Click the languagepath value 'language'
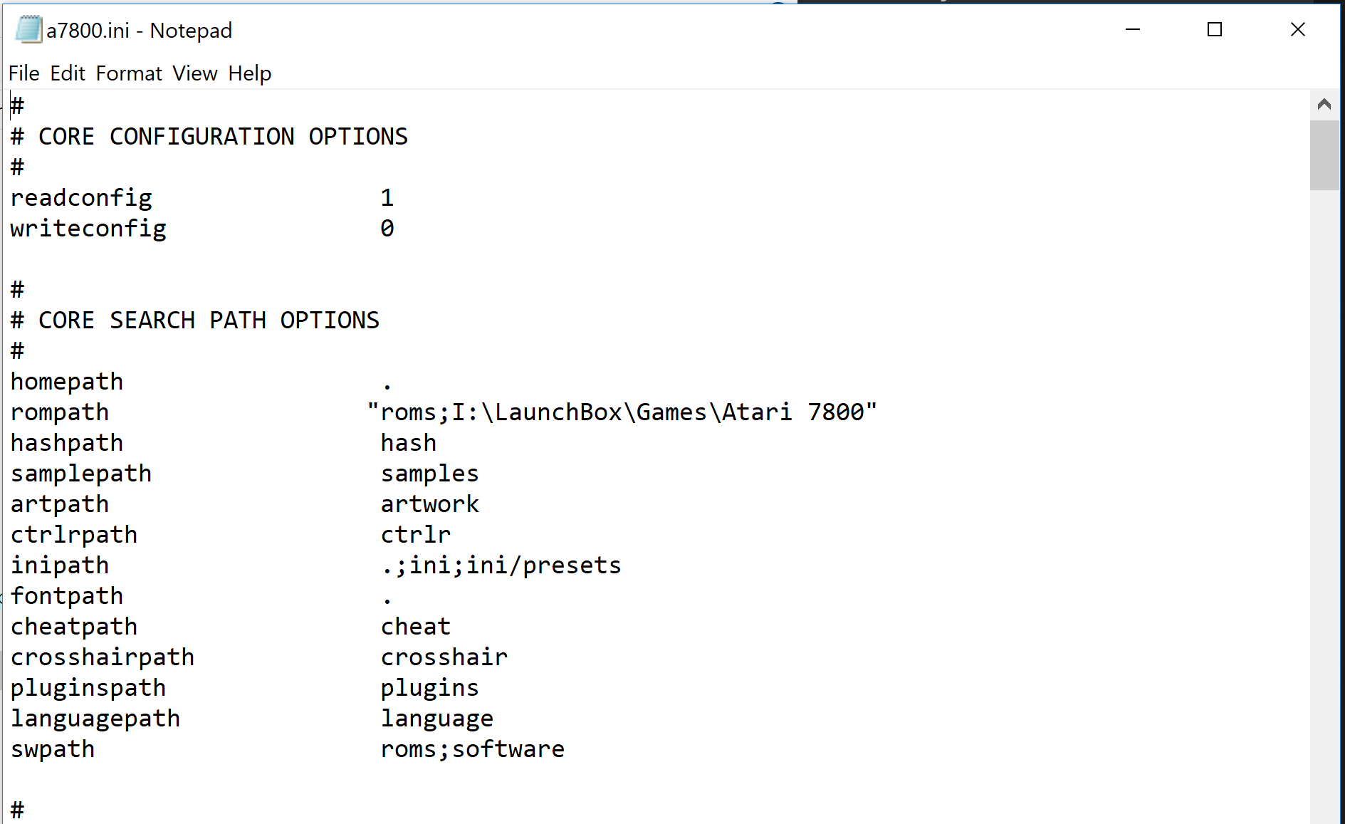1345x824 pixels. pos(436,719)
